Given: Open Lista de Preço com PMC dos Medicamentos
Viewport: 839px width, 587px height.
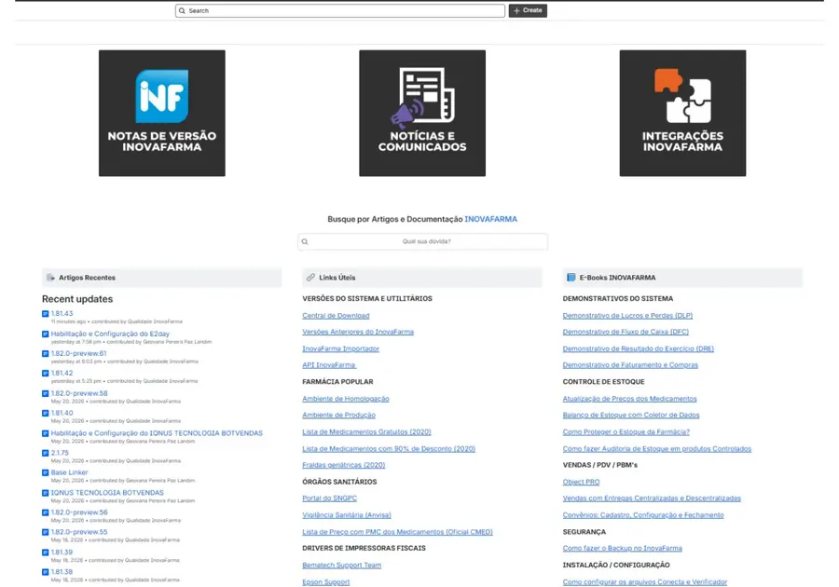Looking at the screenshot, I should [x=397, y=532].
